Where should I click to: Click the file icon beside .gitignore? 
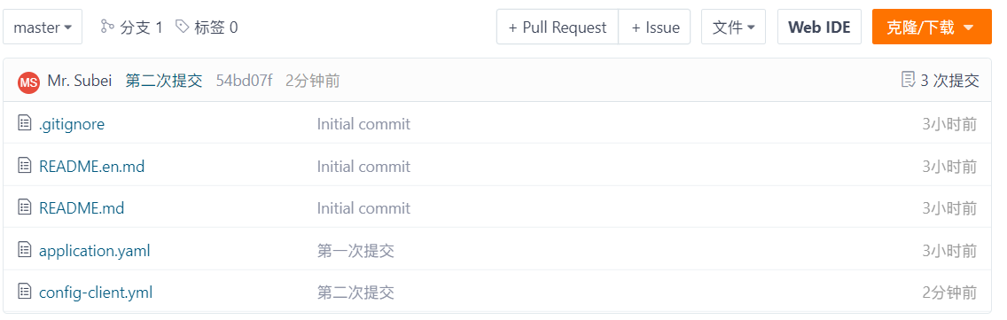point(25,123)
